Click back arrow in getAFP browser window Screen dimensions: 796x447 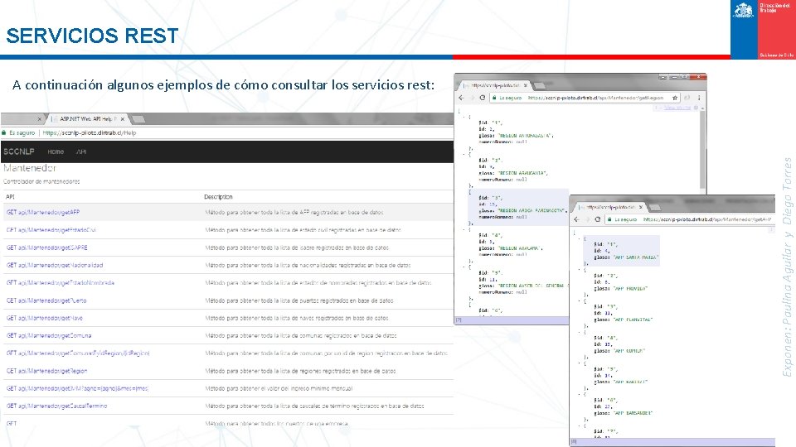point(576,219)
